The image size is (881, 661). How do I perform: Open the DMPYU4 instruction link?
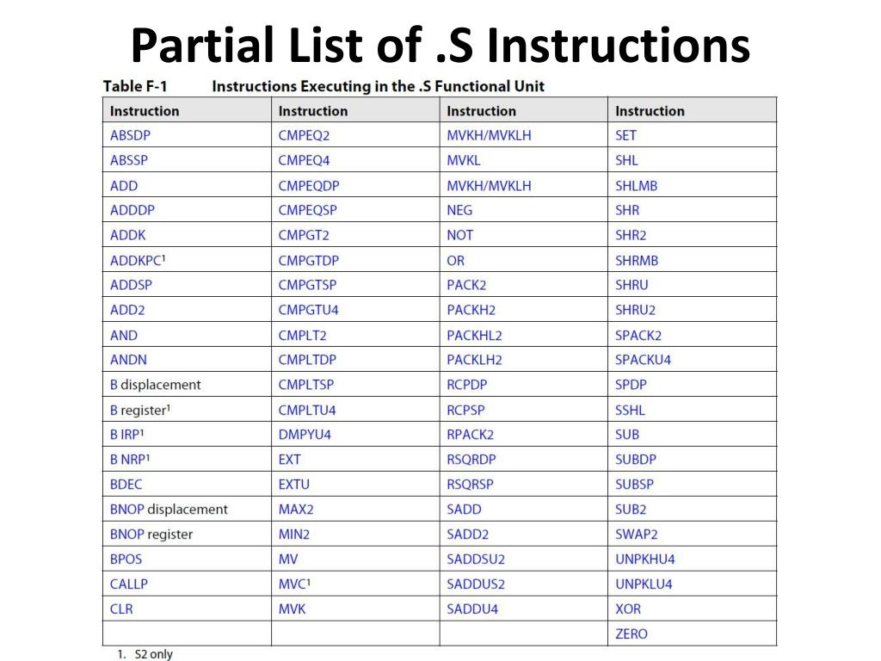305,435
